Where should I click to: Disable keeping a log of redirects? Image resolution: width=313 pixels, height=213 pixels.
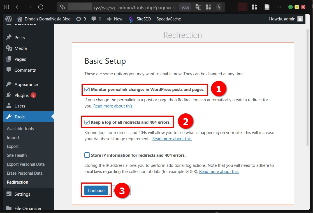pyautogui.click(x=87, y=122)
